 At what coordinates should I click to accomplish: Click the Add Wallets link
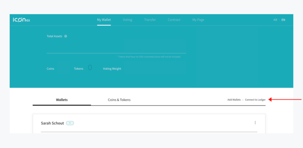[x=234, y=100]
